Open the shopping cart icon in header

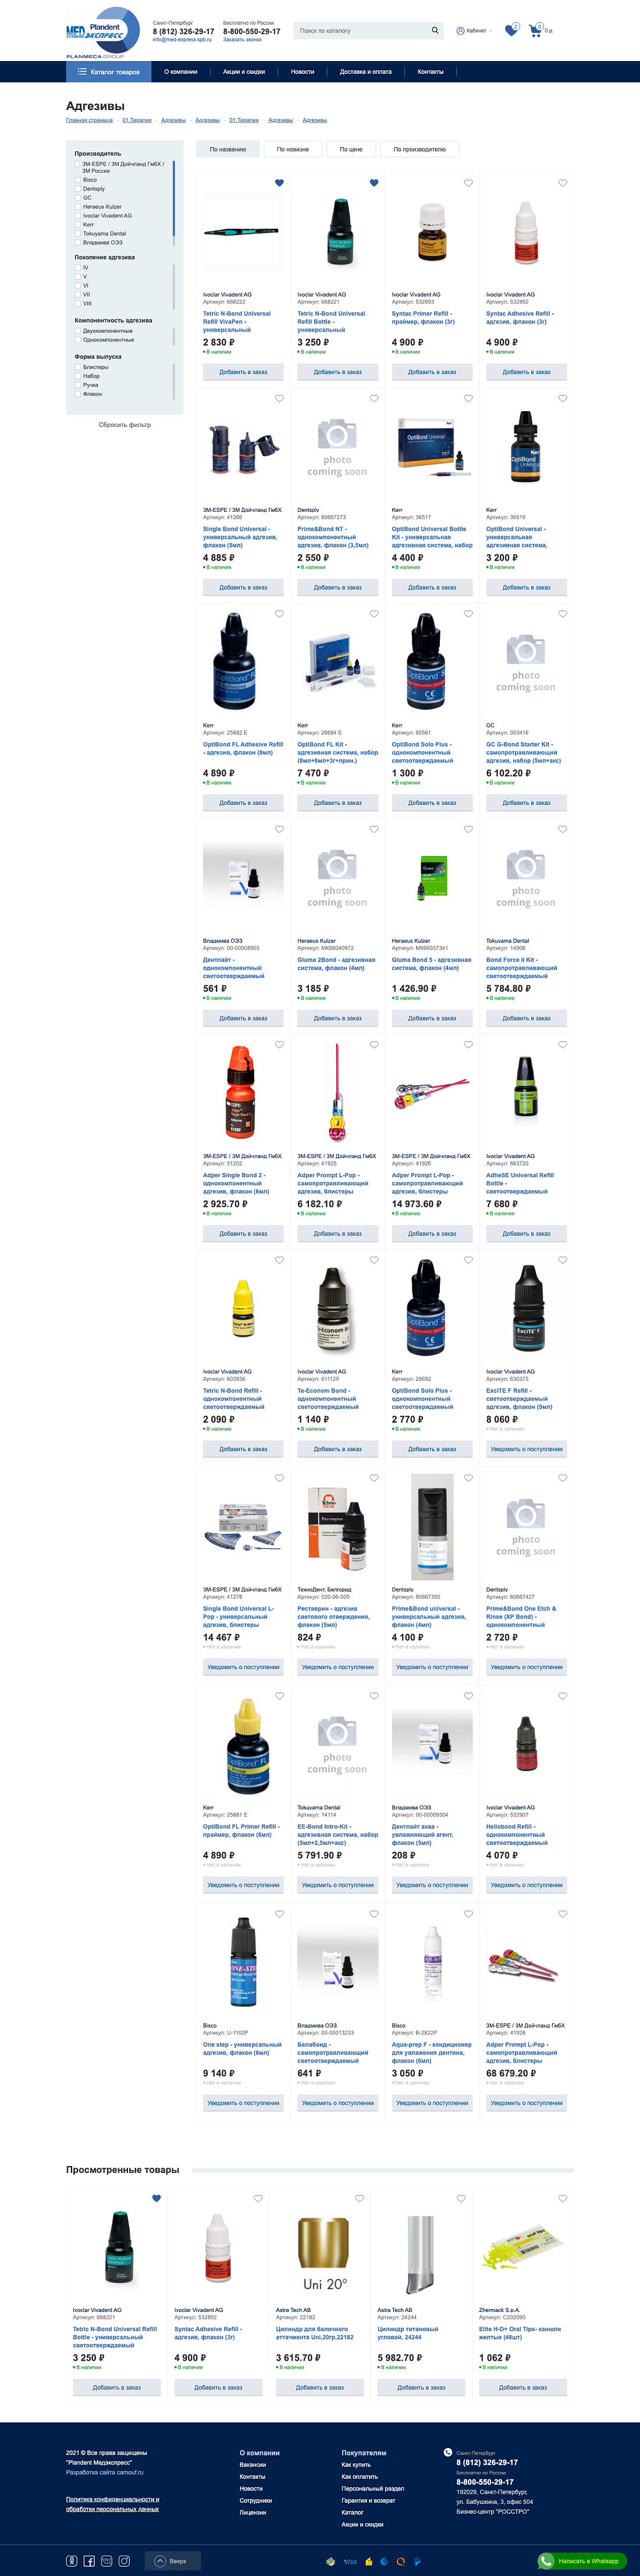[x=536, y=29]
